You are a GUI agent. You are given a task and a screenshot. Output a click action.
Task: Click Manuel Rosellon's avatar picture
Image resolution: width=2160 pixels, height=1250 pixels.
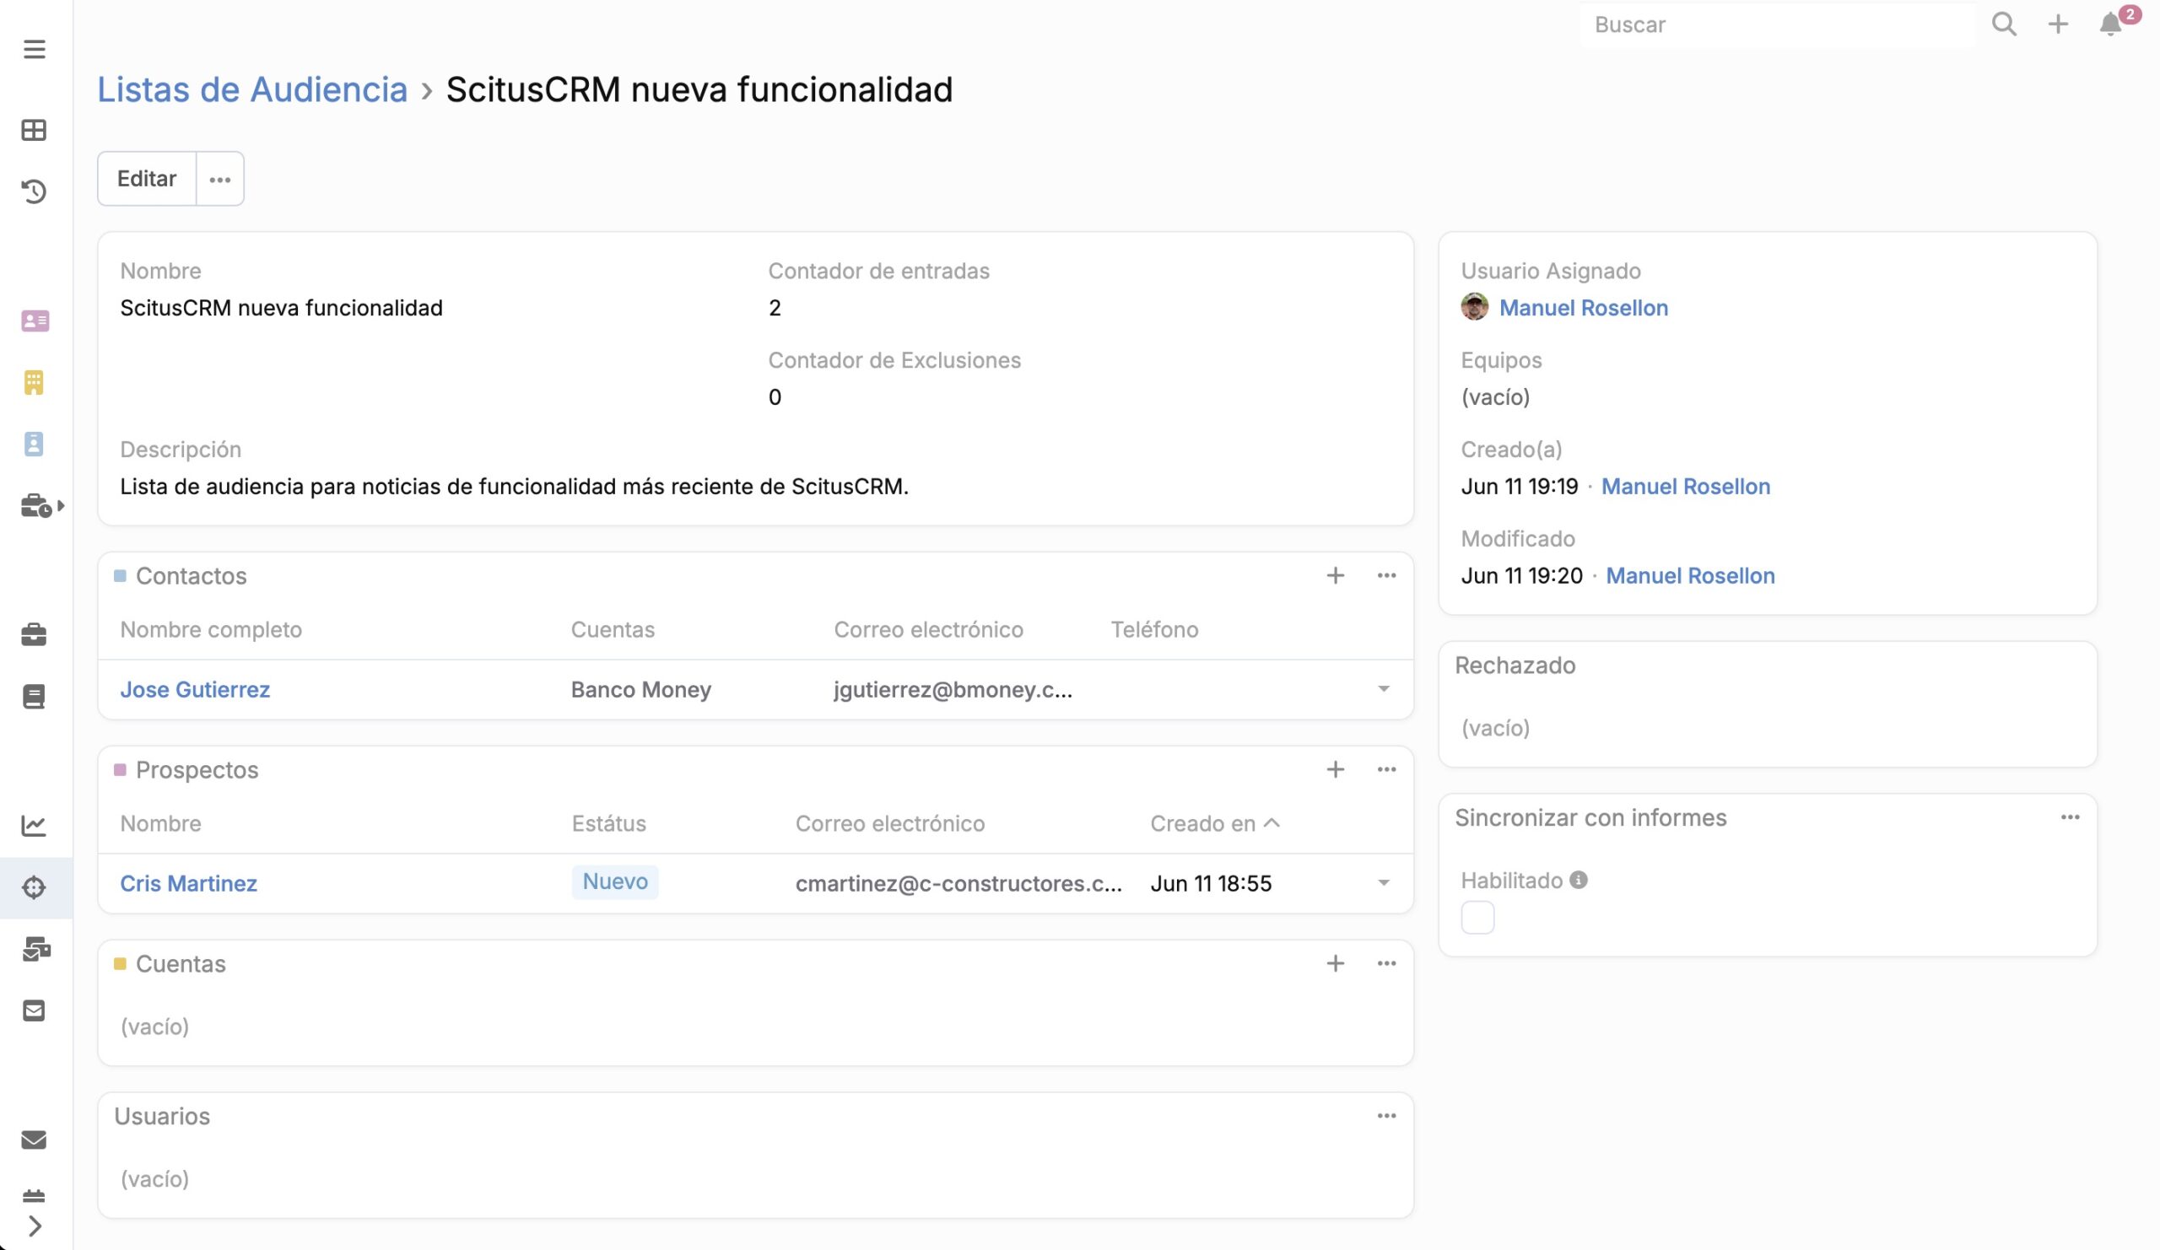(1474, 307)
